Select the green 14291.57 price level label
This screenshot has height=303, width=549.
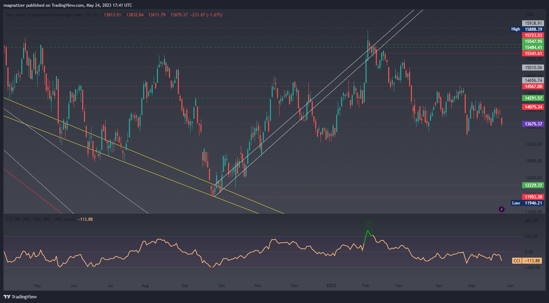click(x=533, y=98)
